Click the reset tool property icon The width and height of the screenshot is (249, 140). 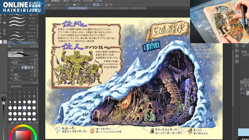[x=34, y=83]
